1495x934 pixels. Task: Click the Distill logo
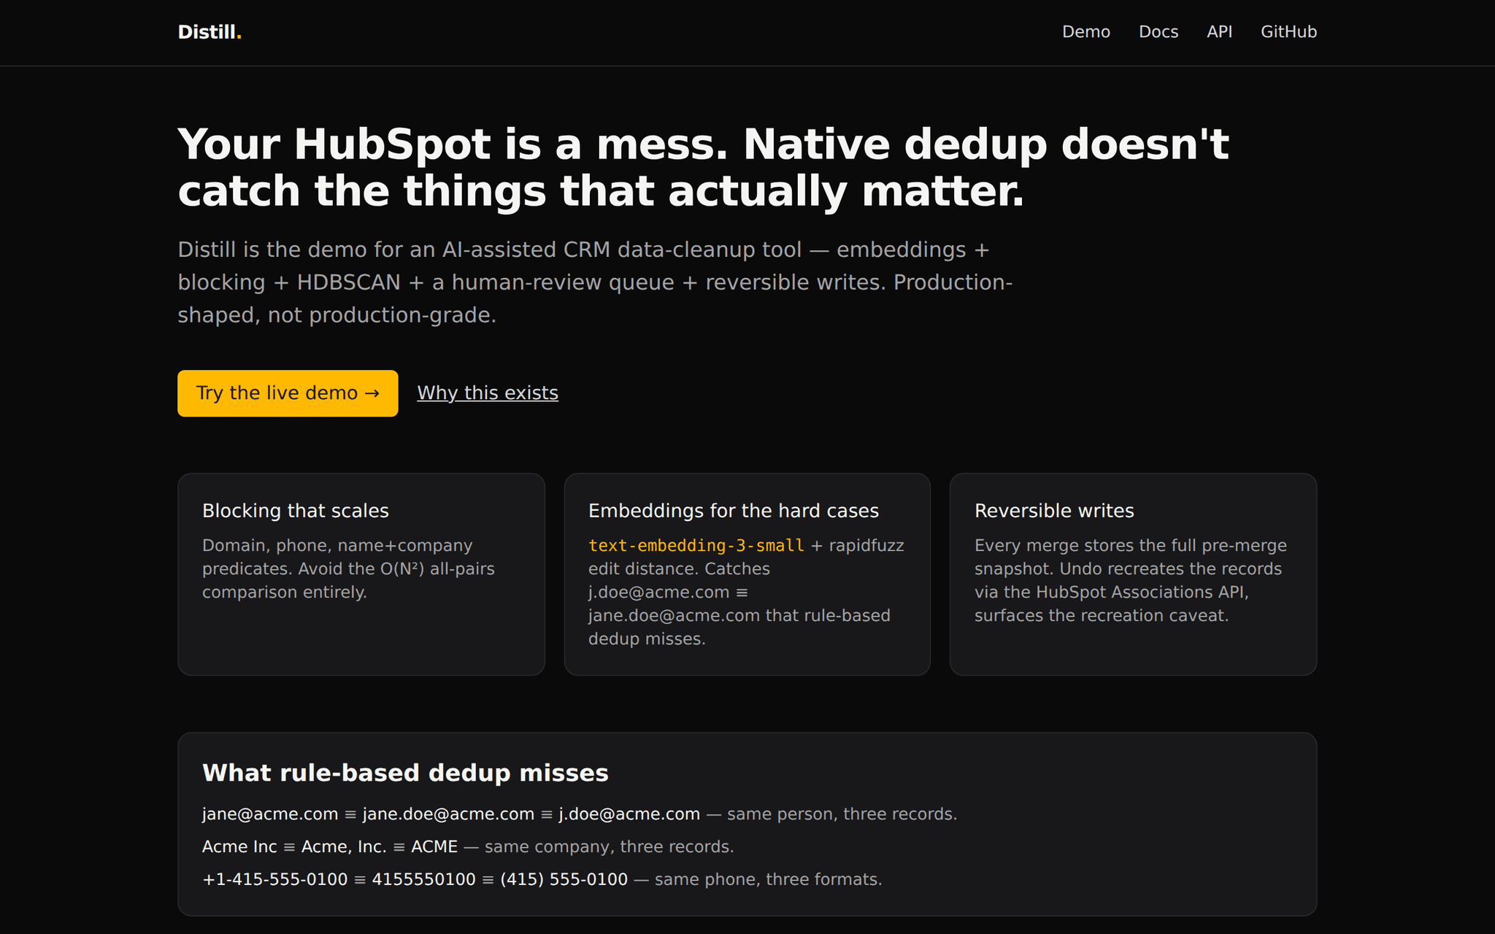point(210,32)
